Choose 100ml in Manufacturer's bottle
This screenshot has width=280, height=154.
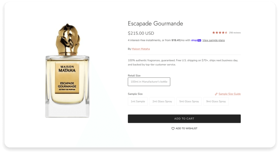click(149, 82)
